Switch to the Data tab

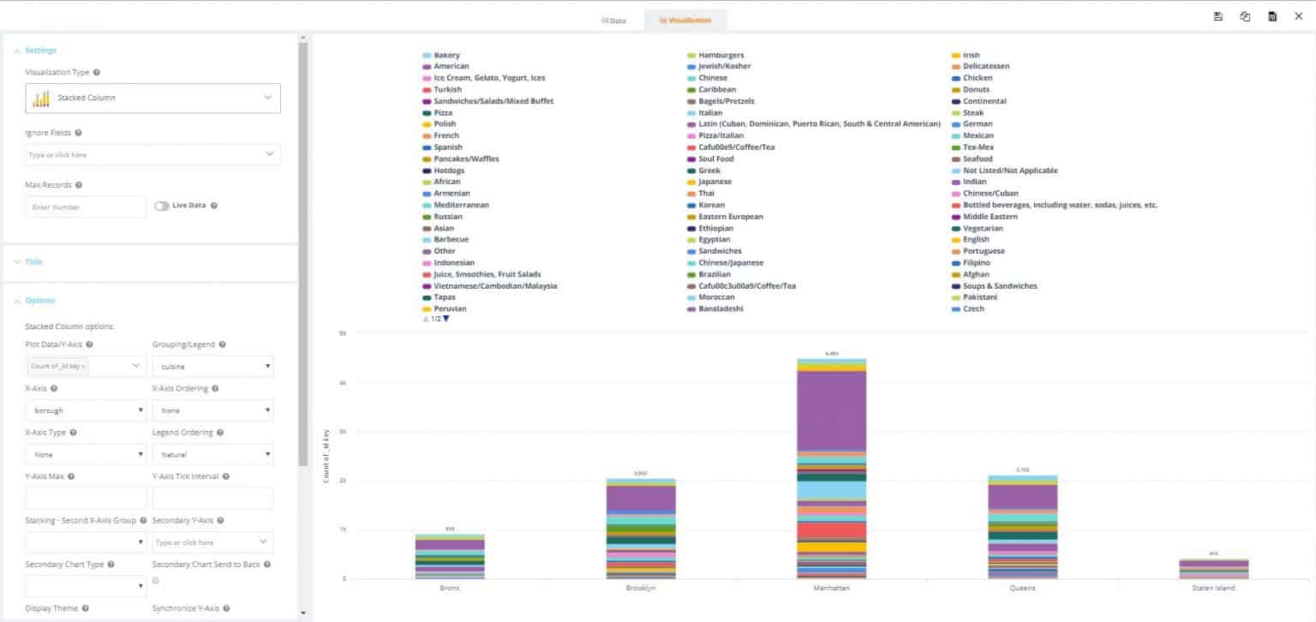[x=613, y=19]
